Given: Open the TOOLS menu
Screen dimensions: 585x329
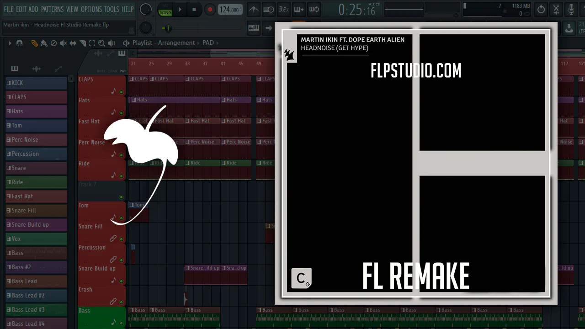Looking at the screenshot, I should (x=112, y=9).
